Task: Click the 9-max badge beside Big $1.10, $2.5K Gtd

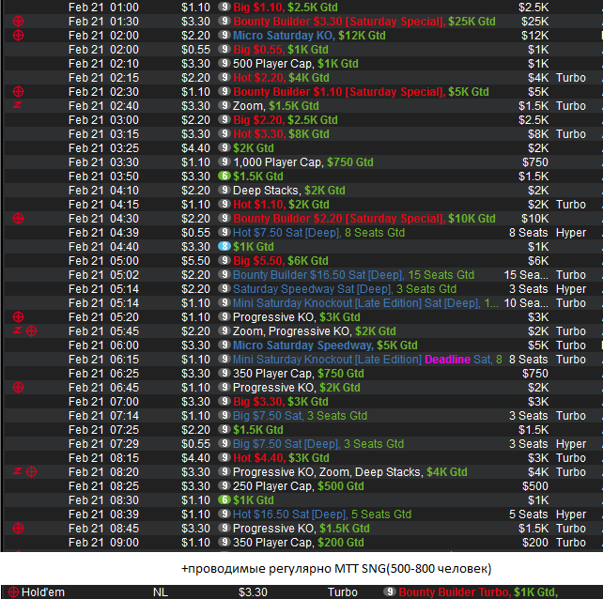Action: (x=224, y=7)
